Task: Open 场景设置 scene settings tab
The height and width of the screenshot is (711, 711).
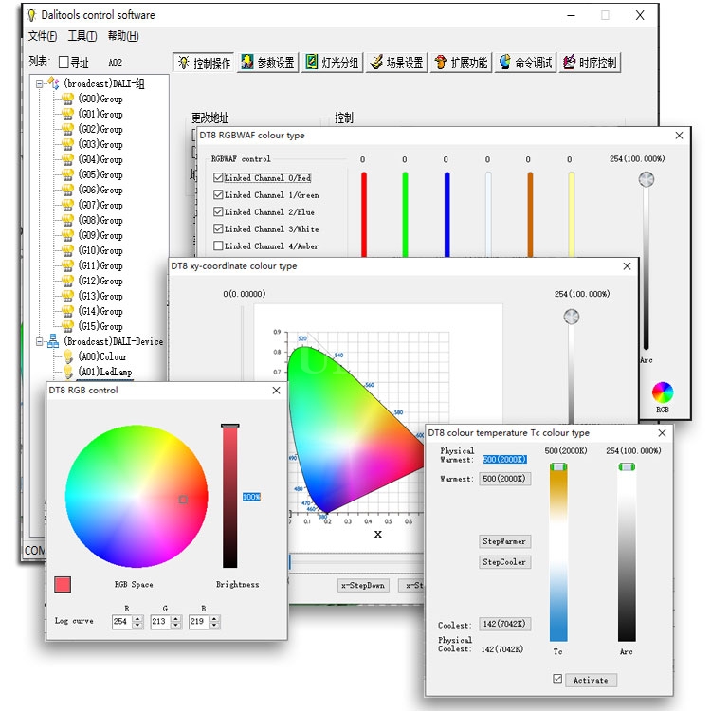Action: (396, 63)
